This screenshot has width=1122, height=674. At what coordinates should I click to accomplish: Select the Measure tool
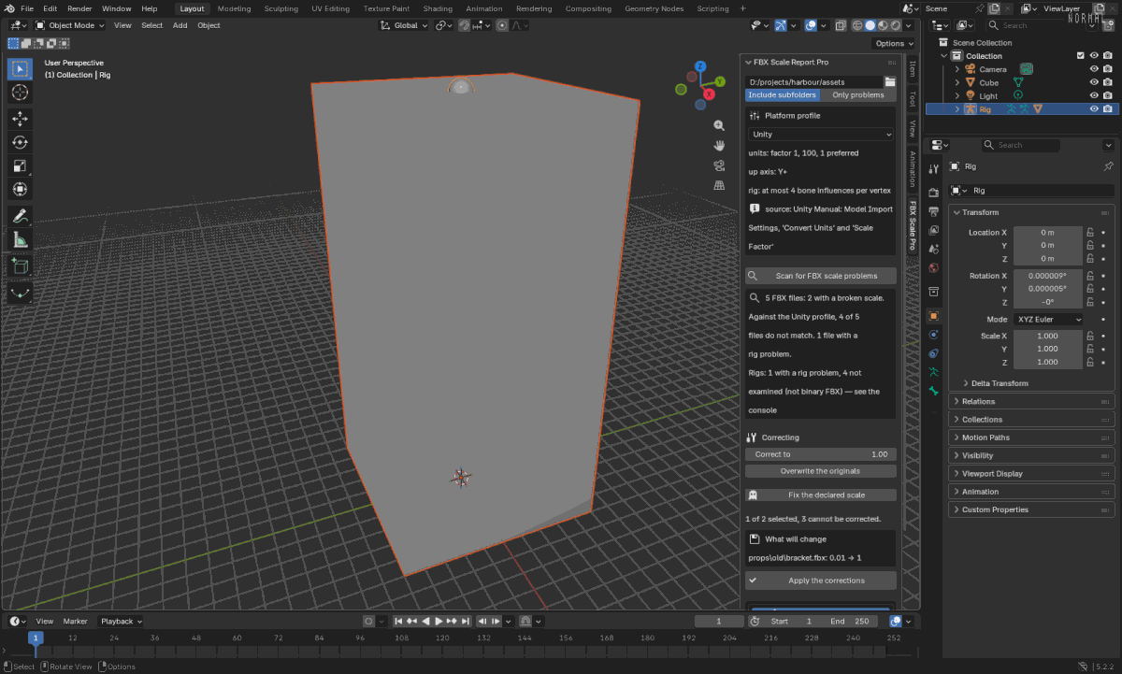[20, 240]
